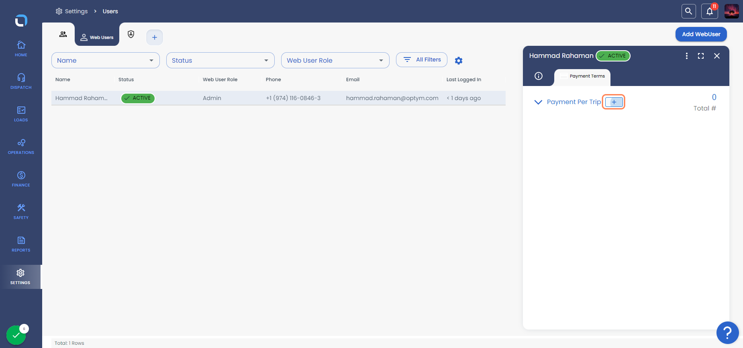Open the Finance section

coord(21,179)
